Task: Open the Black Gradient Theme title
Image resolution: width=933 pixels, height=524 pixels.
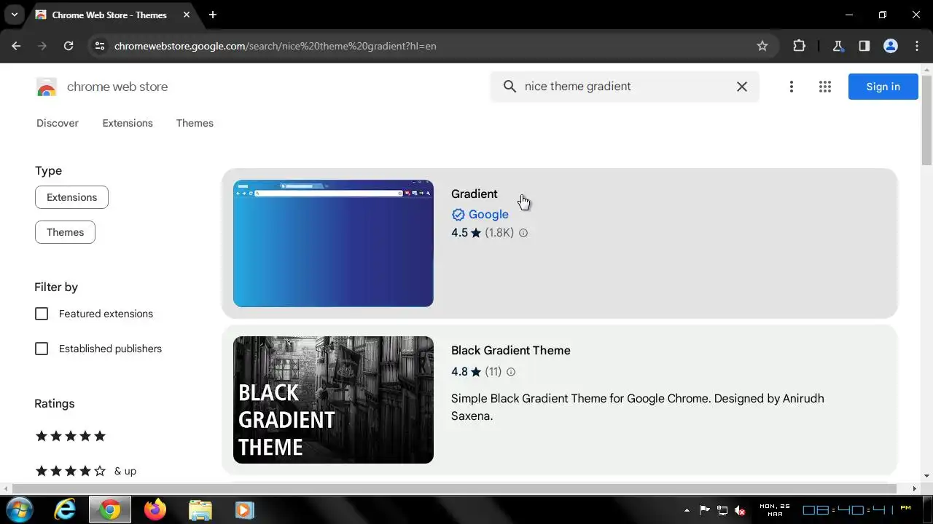Action: (x=511, y=350)
